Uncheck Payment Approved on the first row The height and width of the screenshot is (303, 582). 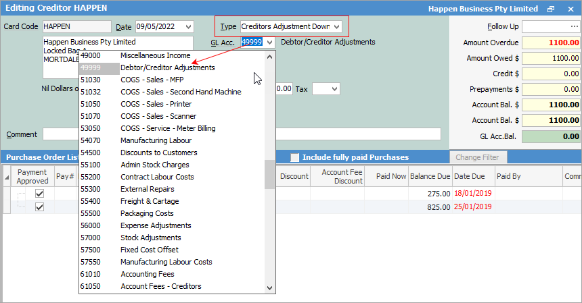click(x=39, y=194)
